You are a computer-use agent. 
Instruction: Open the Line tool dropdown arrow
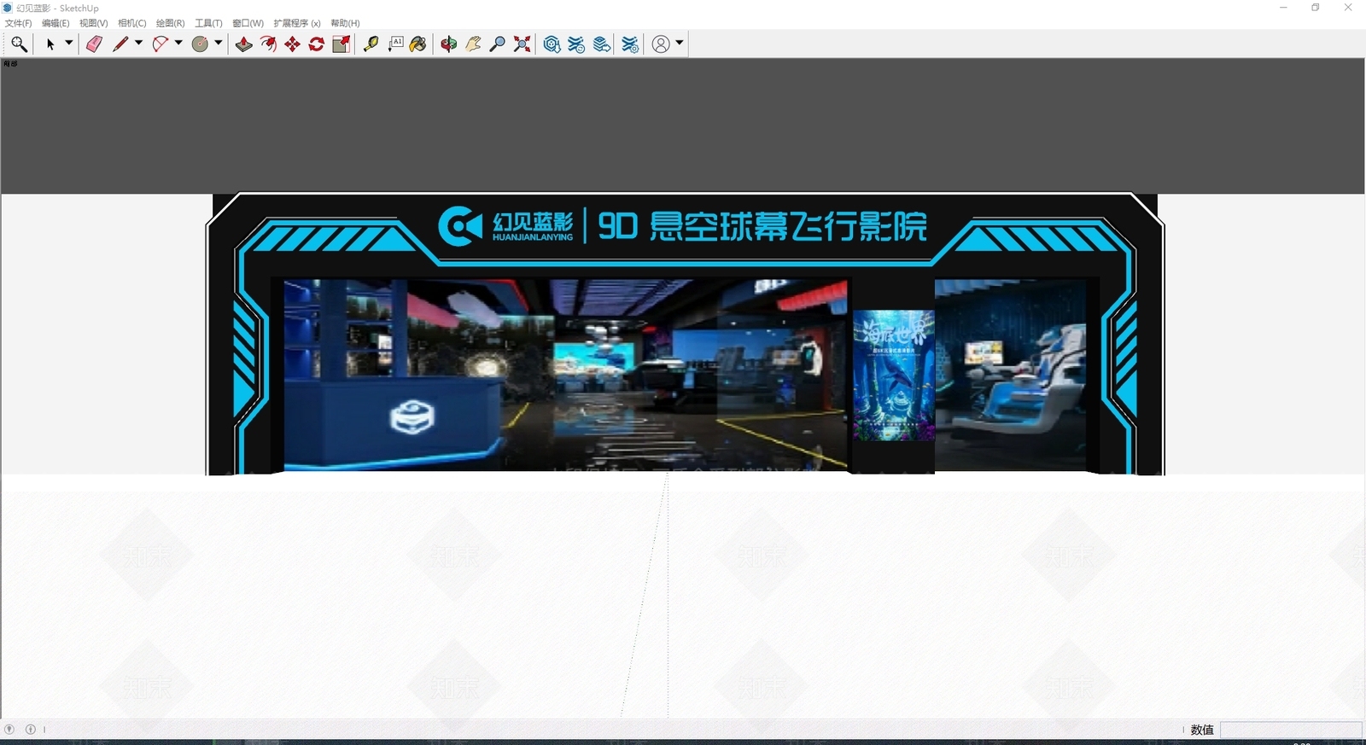(x=138, y=44)
